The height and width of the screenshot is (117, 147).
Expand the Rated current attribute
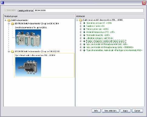click(x=81, y=29)
